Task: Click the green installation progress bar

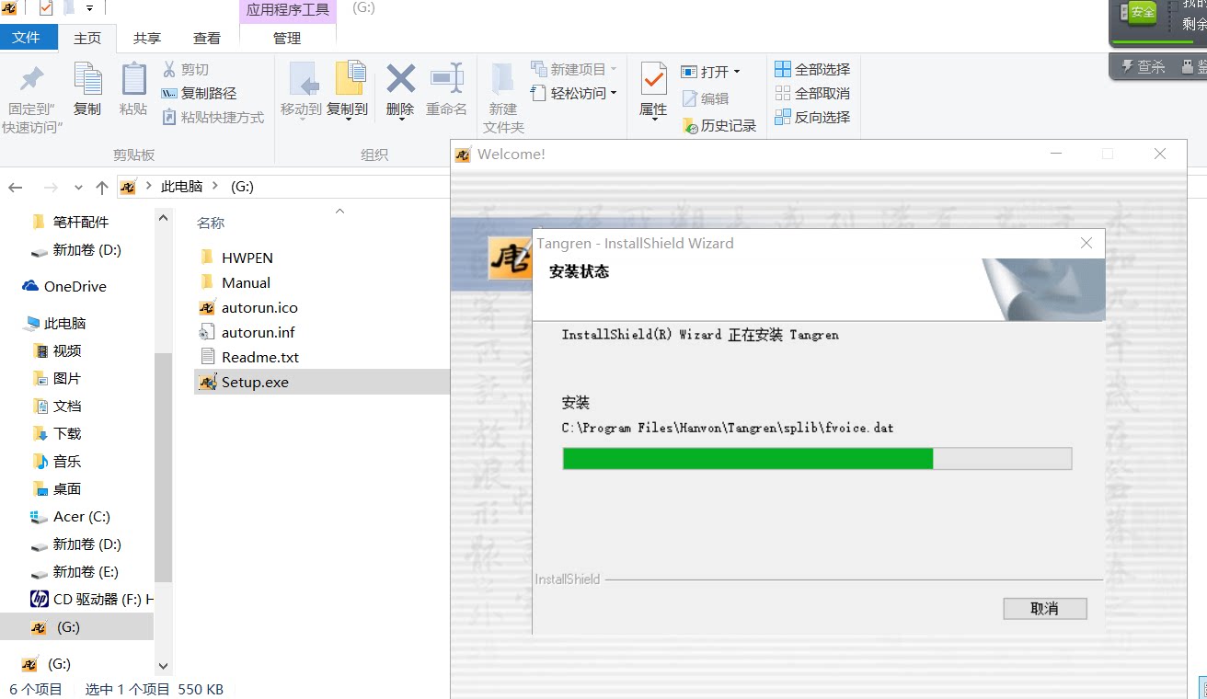Action: 748,458
